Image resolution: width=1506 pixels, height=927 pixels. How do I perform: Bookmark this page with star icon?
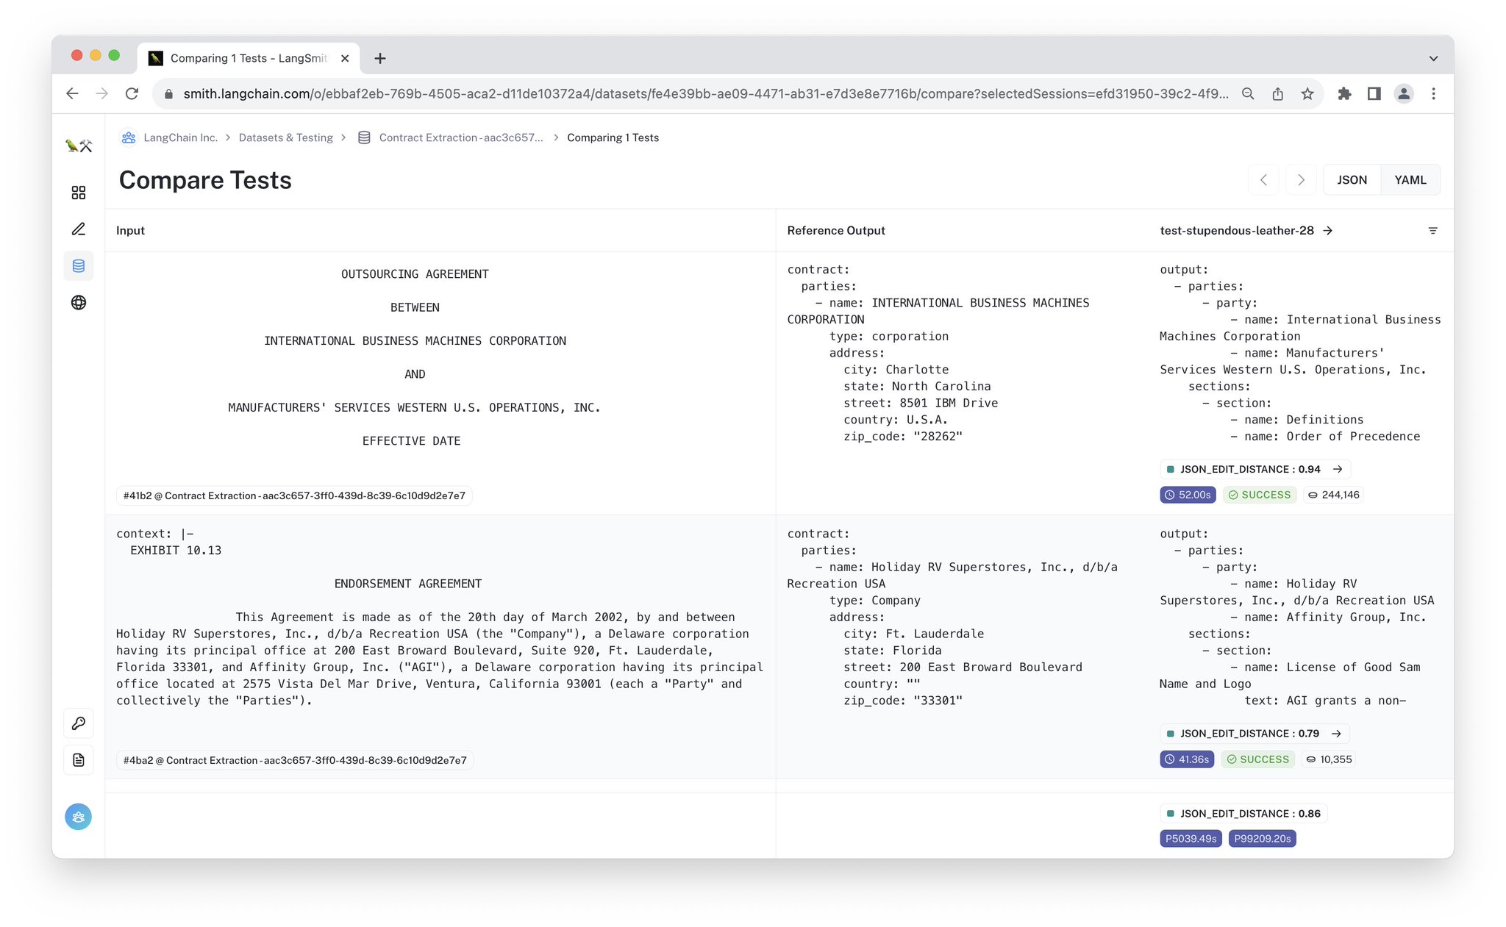1307,93
